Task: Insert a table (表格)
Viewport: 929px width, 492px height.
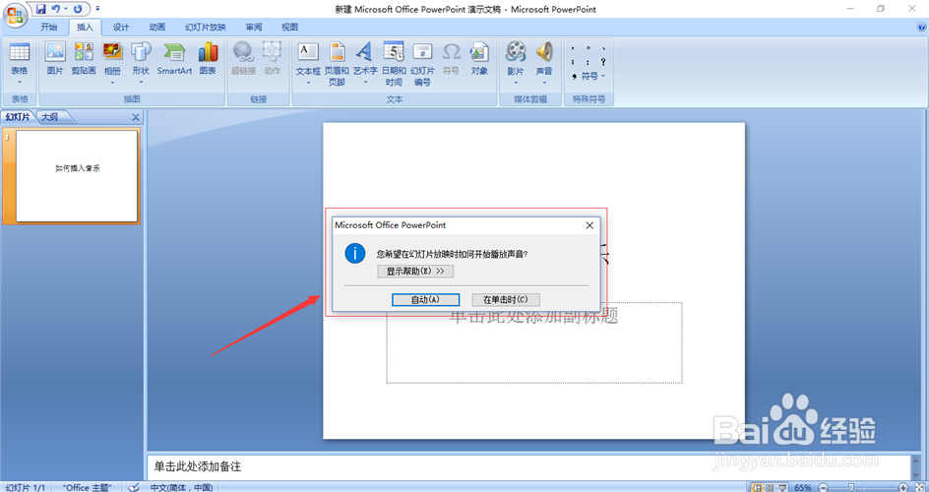Action: [20, 59]
